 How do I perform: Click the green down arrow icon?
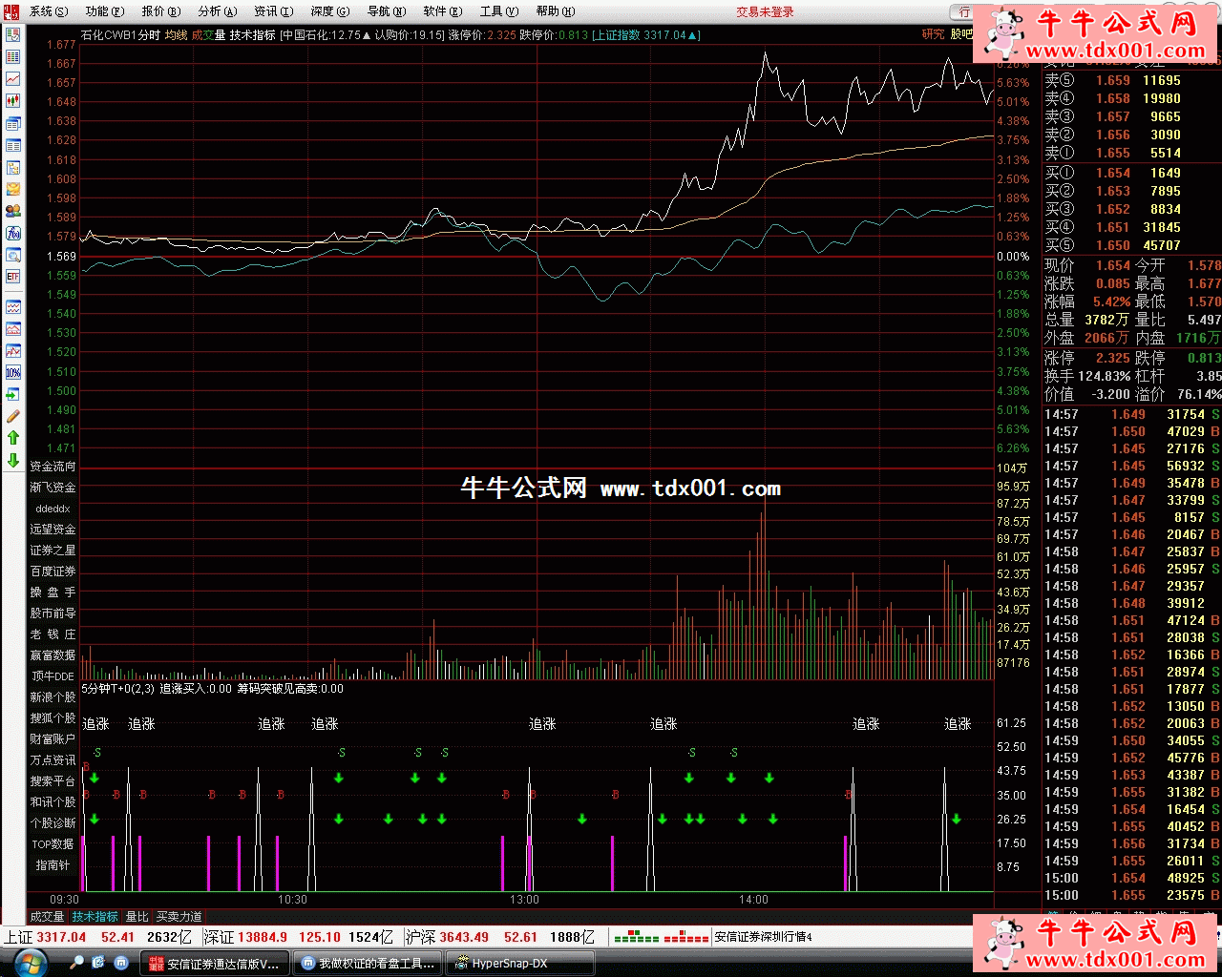pyautogui.click(x=13, y=460)
